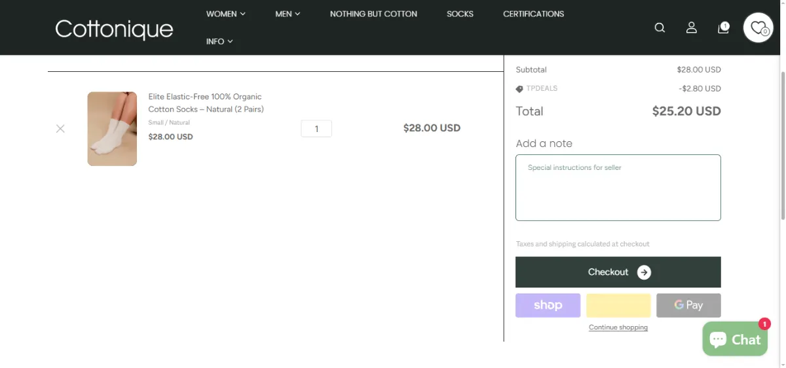The width and height of the screenshot is (786, 368).
Task: Click the yellow express payment button
Action: (618, 305)
